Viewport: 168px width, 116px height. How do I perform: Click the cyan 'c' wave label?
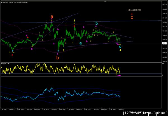[120, 47]
